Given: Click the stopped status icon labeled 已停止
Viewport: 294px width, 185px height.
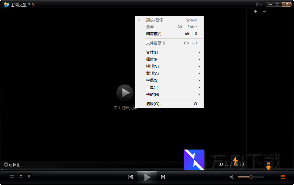Looking at the screenshot, I should click(5, 165).
